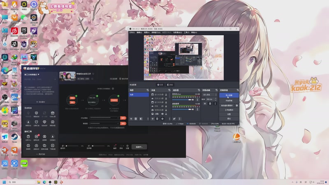This screenshot has width=329, height=185.
Task: Delete selected source with Sources trash icon
Action: (x=157, y=119)
